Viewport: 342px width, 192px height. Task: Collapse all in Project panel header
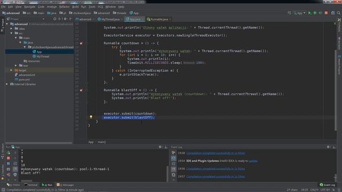point(59,19)
